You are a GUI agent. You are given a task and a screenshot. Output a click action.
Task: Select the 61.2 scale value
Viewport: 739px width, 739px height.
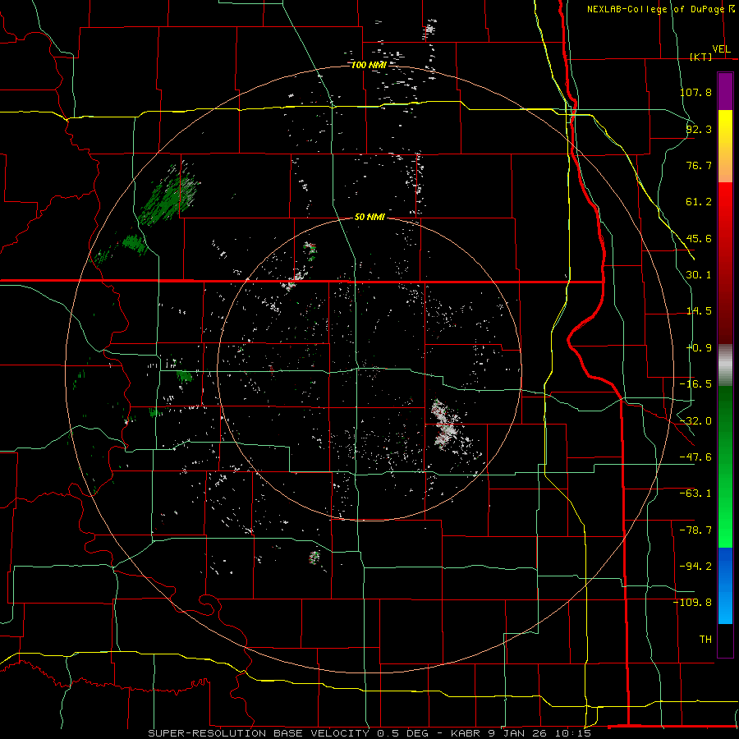click(x=699, y=202)
